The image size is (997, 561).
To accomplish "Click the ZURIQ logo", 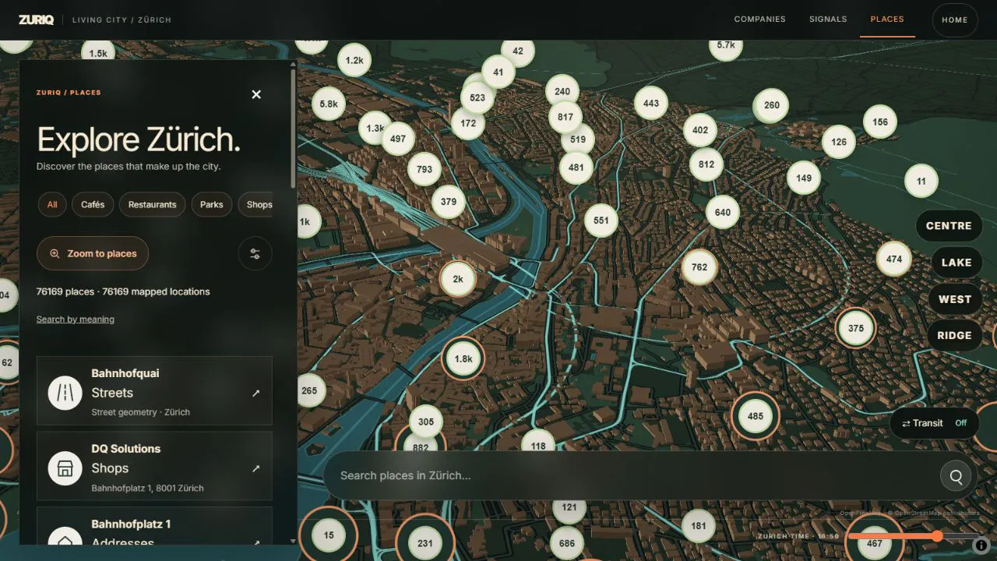I will click(37, 19).
